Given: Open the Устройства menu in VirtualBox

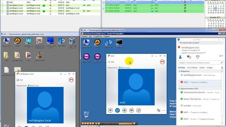Looking at the screenshot, I should point(97,36).
